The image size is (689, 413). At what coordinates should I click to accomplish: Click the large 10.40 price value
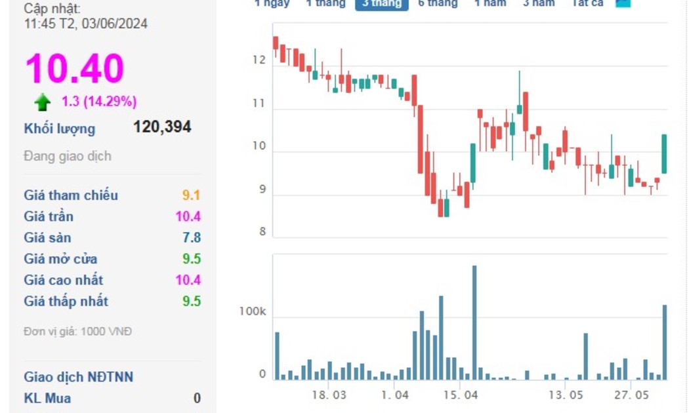[74, 69]
